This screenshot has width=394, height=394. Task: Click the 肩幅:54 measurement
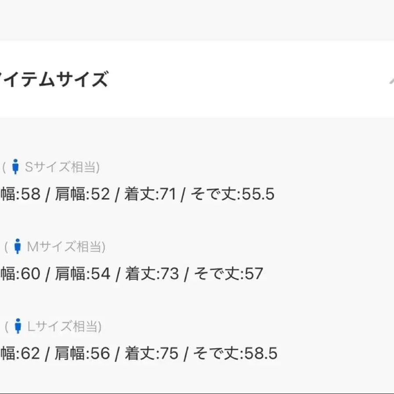(83, 274)
